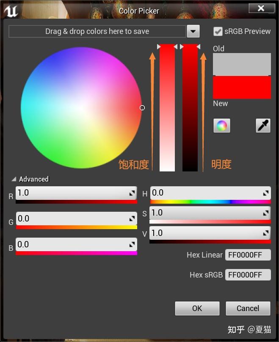Click the V value dynamic slider toggle icon
Image resolution: width=279 pixels, height=342 pixels.
coord(266,233)
